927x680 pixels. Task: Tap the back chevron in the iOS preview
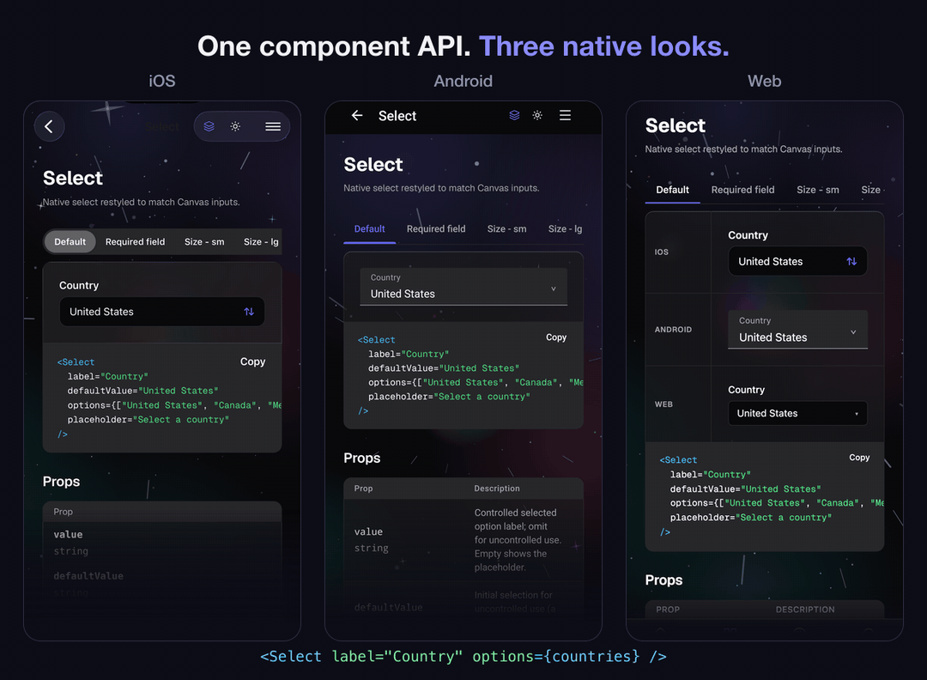(49, 126)
